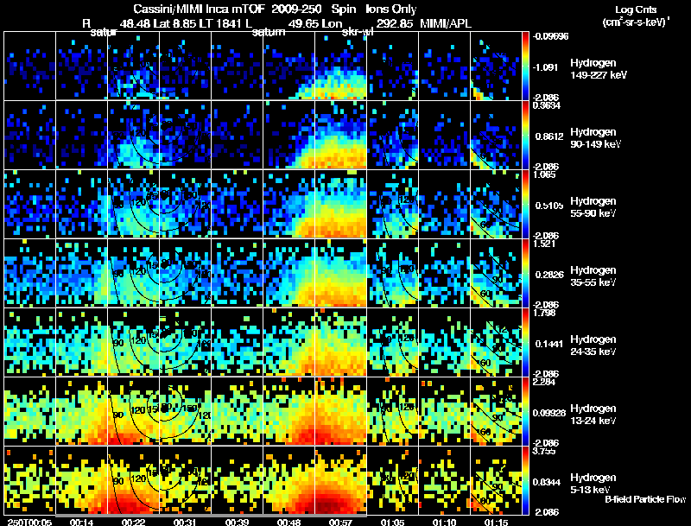Select the 00:31 time label

185,522
